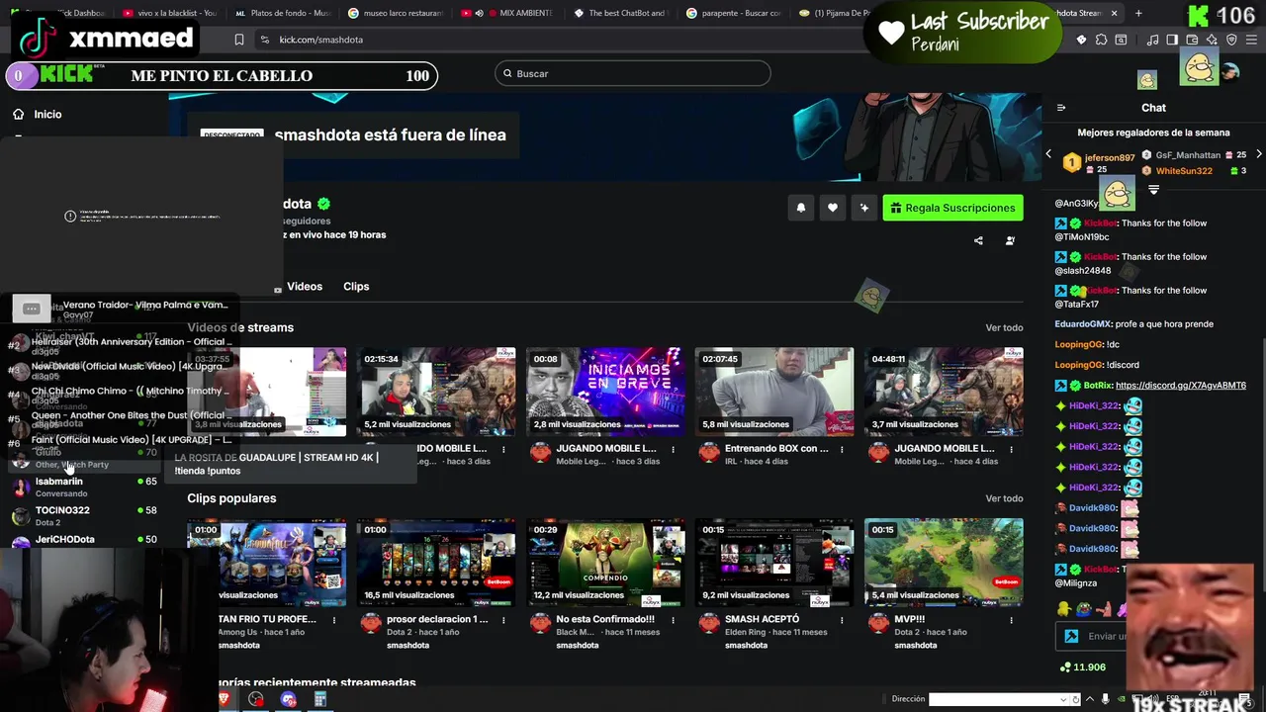The width and height of the screenshot is (1266, 712).
Task: Click the notification bell button on channel
Action: pyautogui.click(x=801, y=208)
